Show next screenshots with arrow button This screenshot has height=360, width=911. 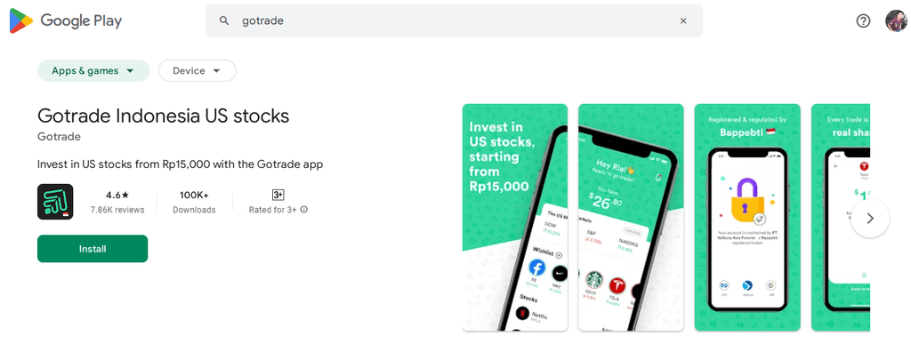(870, 219)
